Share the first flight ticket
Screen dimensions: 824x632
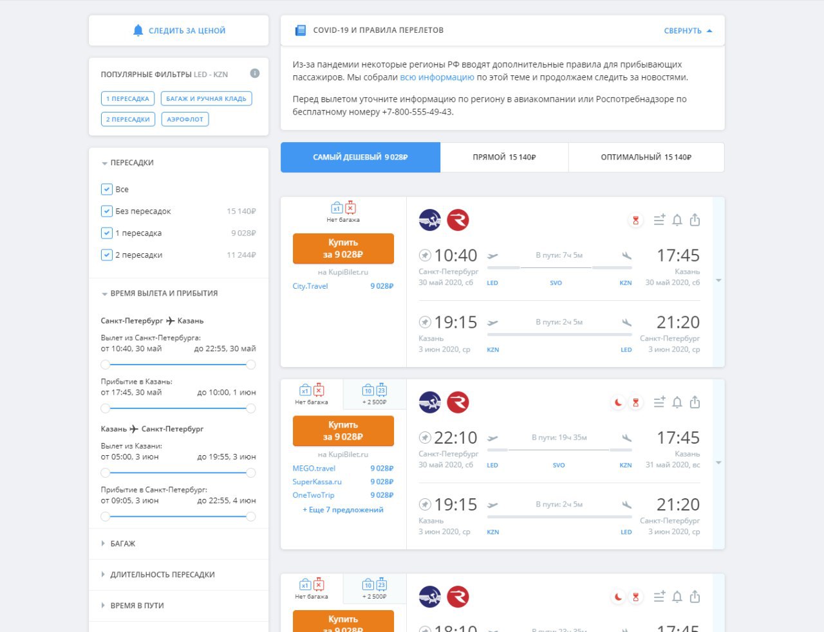click(695, 220)
